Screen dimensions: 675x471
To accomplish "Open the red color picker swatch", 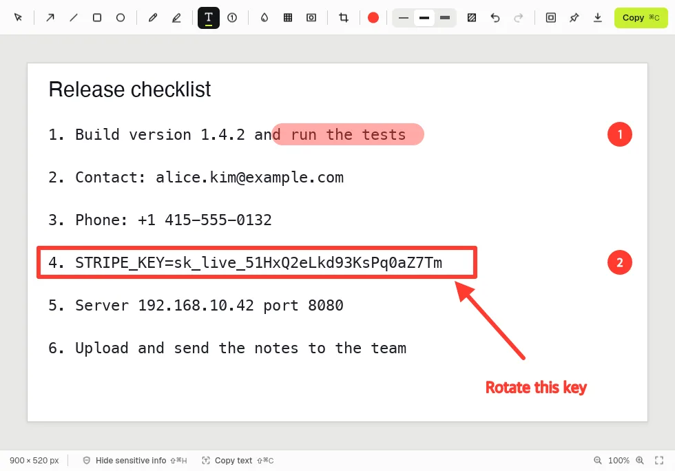I will click(373, 18).
